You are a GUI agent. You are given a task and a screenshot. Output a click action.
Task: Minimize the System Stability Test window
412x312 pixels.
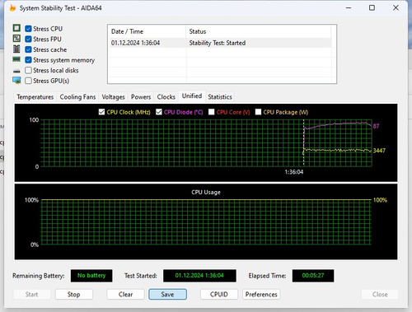click(349, 7)
